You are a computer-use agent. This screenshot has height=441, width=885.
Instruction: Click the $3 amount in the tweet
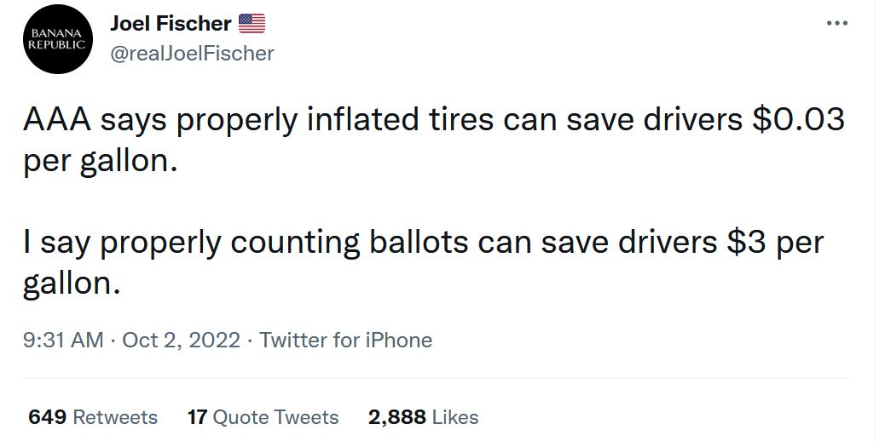[747, 243]
